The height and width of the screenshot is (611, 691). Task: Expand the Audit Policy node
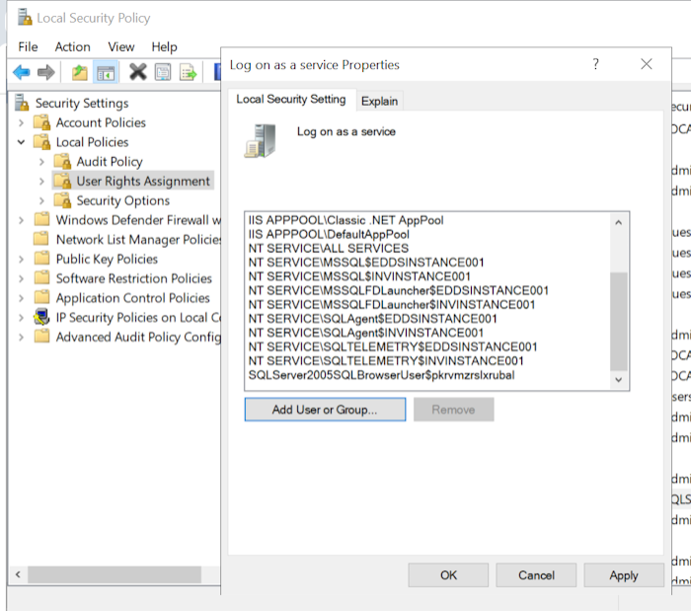(41, 162)
